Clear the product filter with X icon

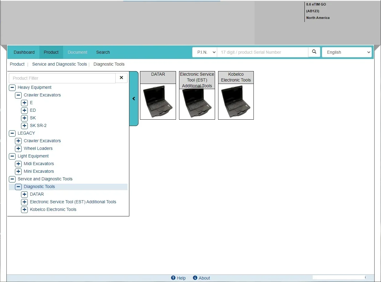pos(121,78)
